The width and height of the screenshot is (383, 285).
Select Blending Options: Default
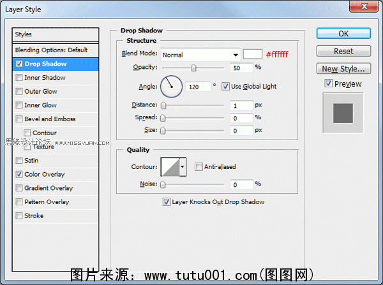pyautogui.click(x=56, y=50)
